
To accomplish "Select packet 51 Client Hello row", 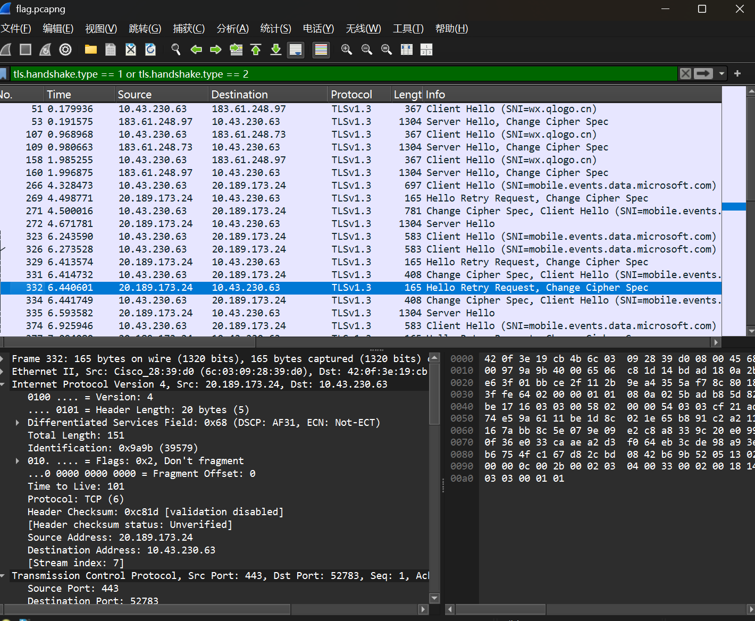I will (x=360, y=109).
